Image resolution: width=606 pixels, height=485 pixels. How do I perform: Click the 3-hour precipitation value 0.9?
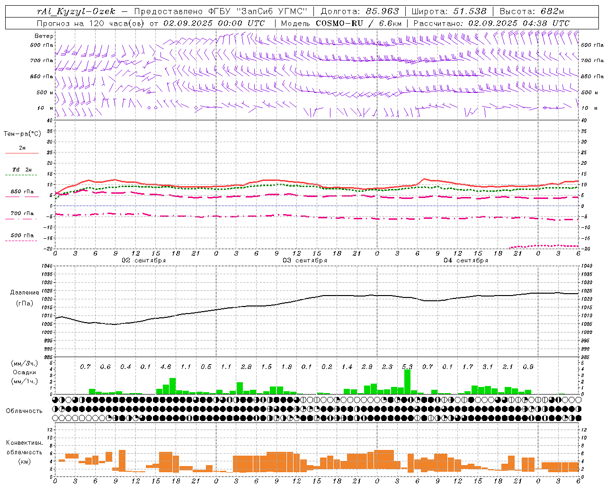tap(528, 367)
